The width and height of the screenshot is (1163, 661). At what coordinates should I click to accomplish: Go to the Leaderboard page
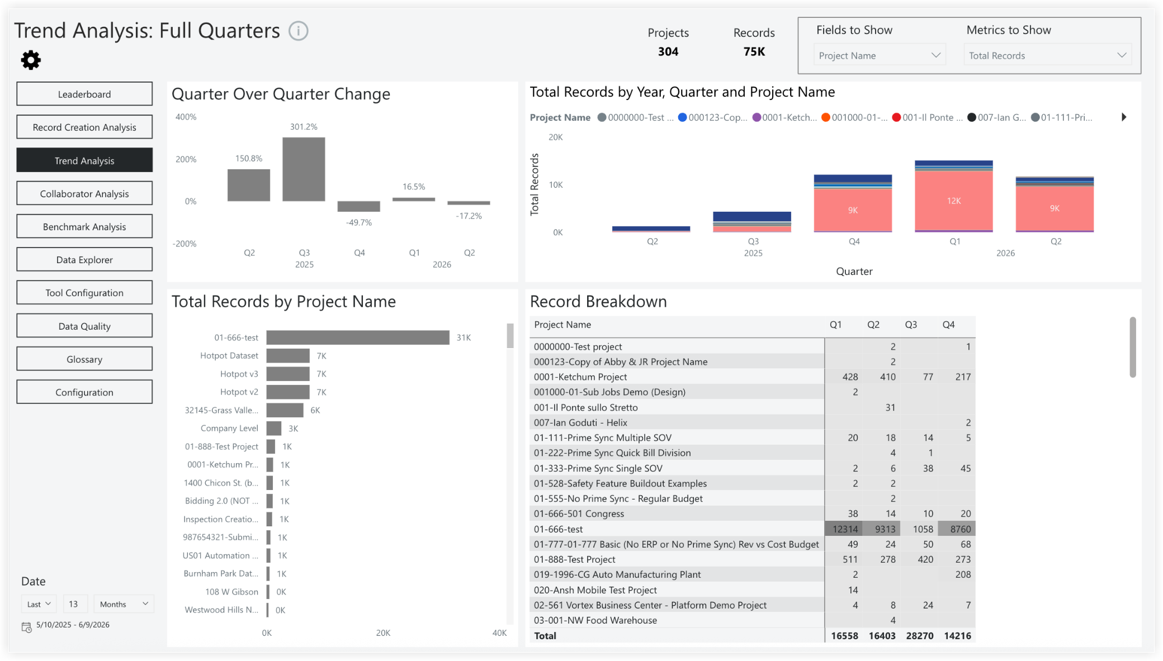(x=84, y=94)
